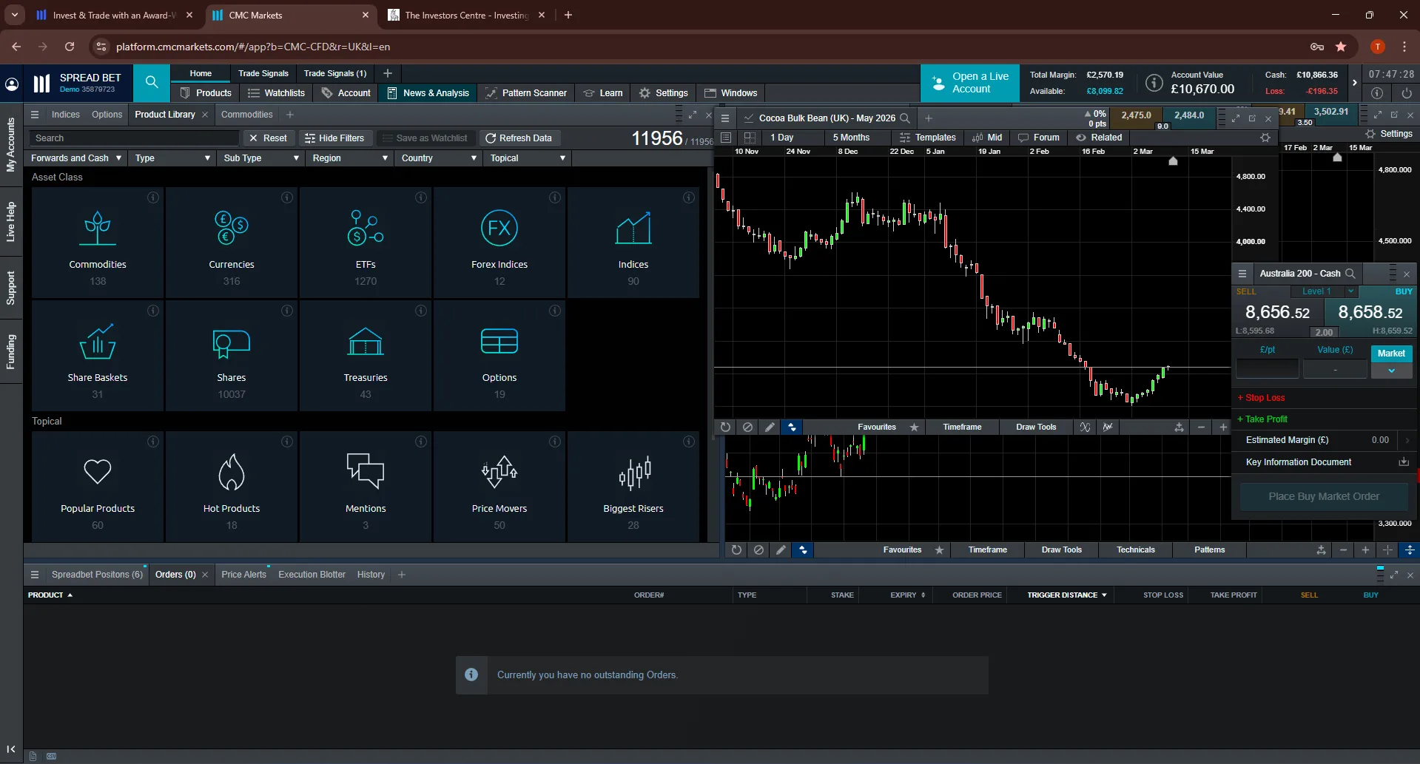Click the account value info icon
1420x764 pixels.
pos(1154,83)
